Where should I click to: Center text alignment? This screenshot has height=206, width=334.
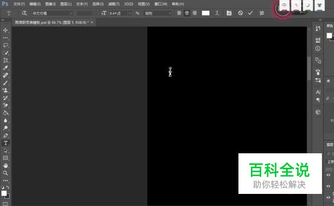click(187, 13)
